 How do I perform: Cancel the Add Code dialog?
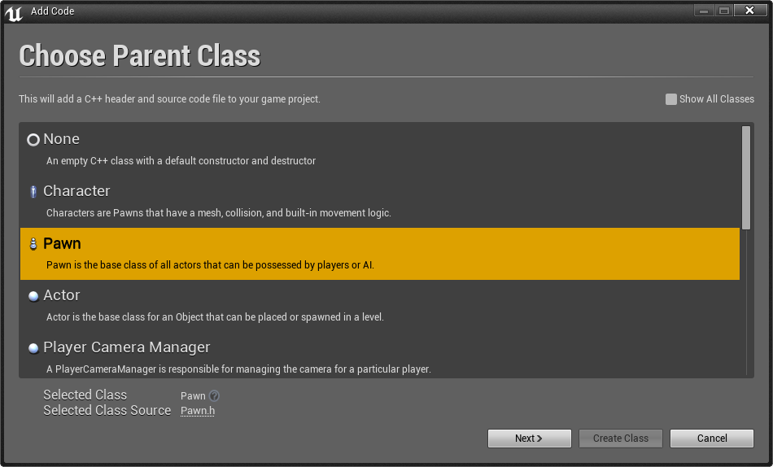tap(712, 438)
